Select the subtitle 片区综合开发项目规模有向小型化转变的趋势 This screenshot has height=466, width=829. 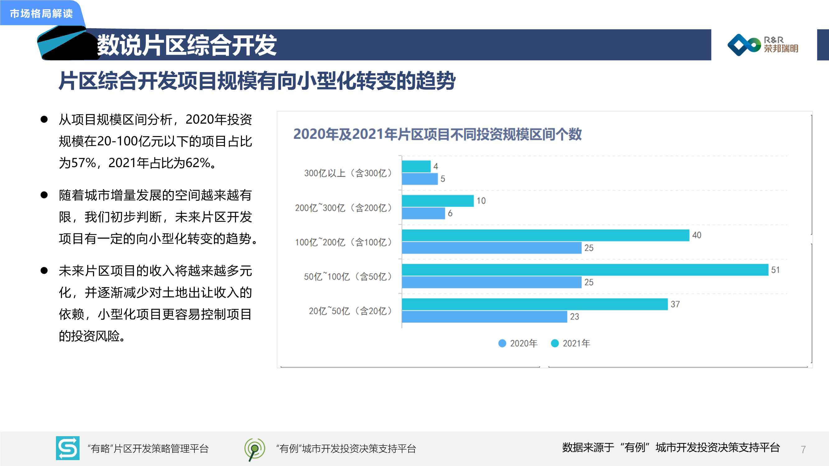(257, 81)
